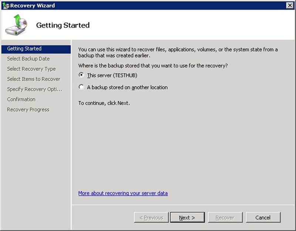
Task: Open 'More about recovering your server data' link
Action: [123, 193]
